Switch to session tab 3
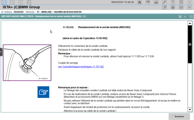 tap(21, 2)
